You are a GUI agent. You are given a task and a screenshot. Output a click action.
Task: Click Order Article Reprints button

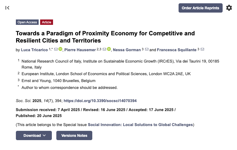pos(200,8)
